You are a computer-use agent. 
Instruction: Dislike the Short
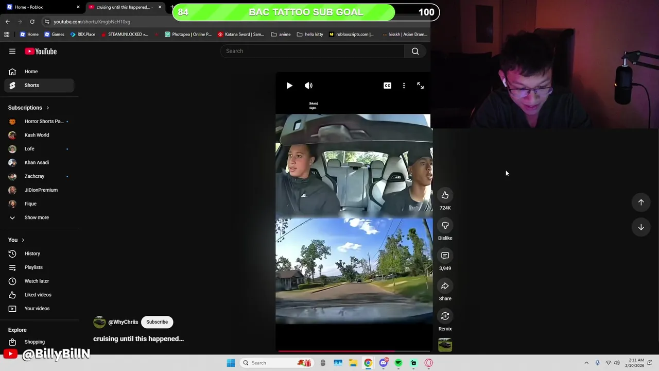(x=445, y=225)
